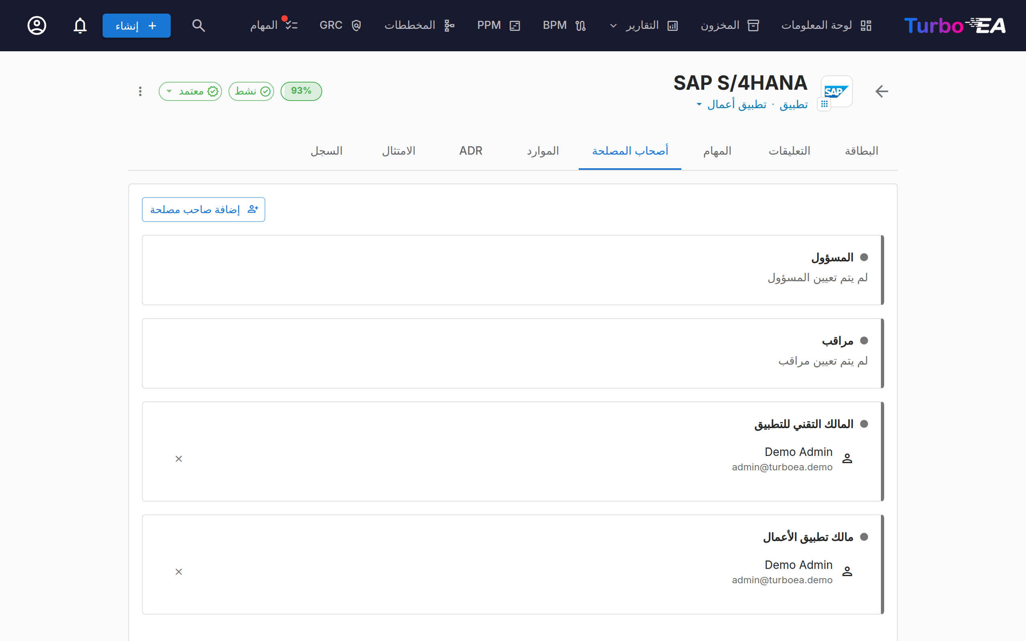Go back using the arrow icon
The image size is (1026, 641).
pos(881,91)
